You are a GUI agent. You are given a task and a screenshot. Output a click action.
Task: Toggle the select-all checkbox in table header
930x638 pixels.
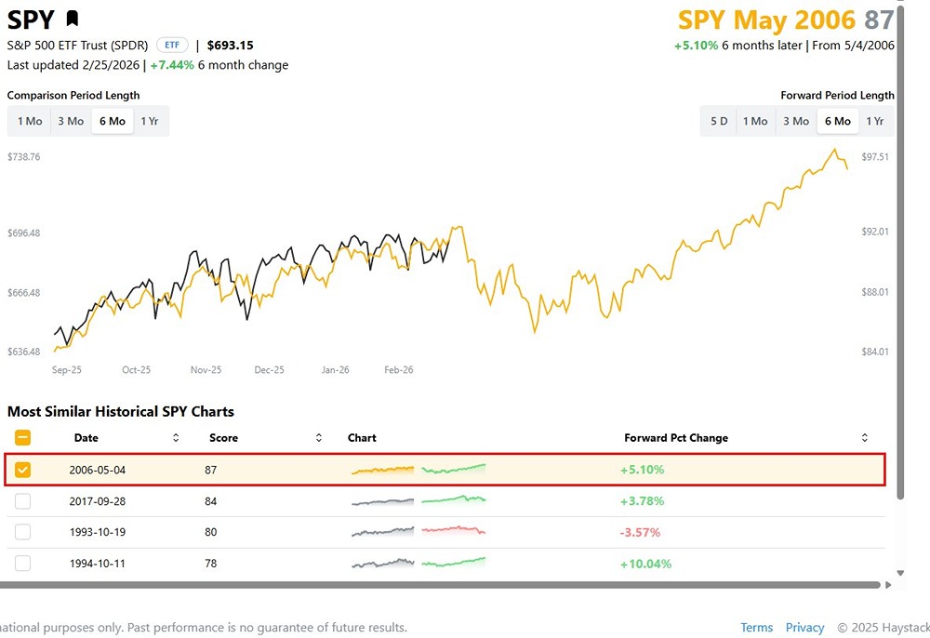tap(22, 437)
